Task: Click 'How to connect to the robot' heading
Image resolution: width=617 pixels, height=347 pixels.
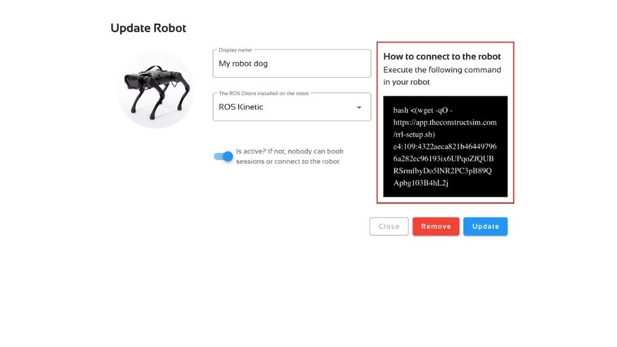Action: pyautogui.click(x=442, y=57)
